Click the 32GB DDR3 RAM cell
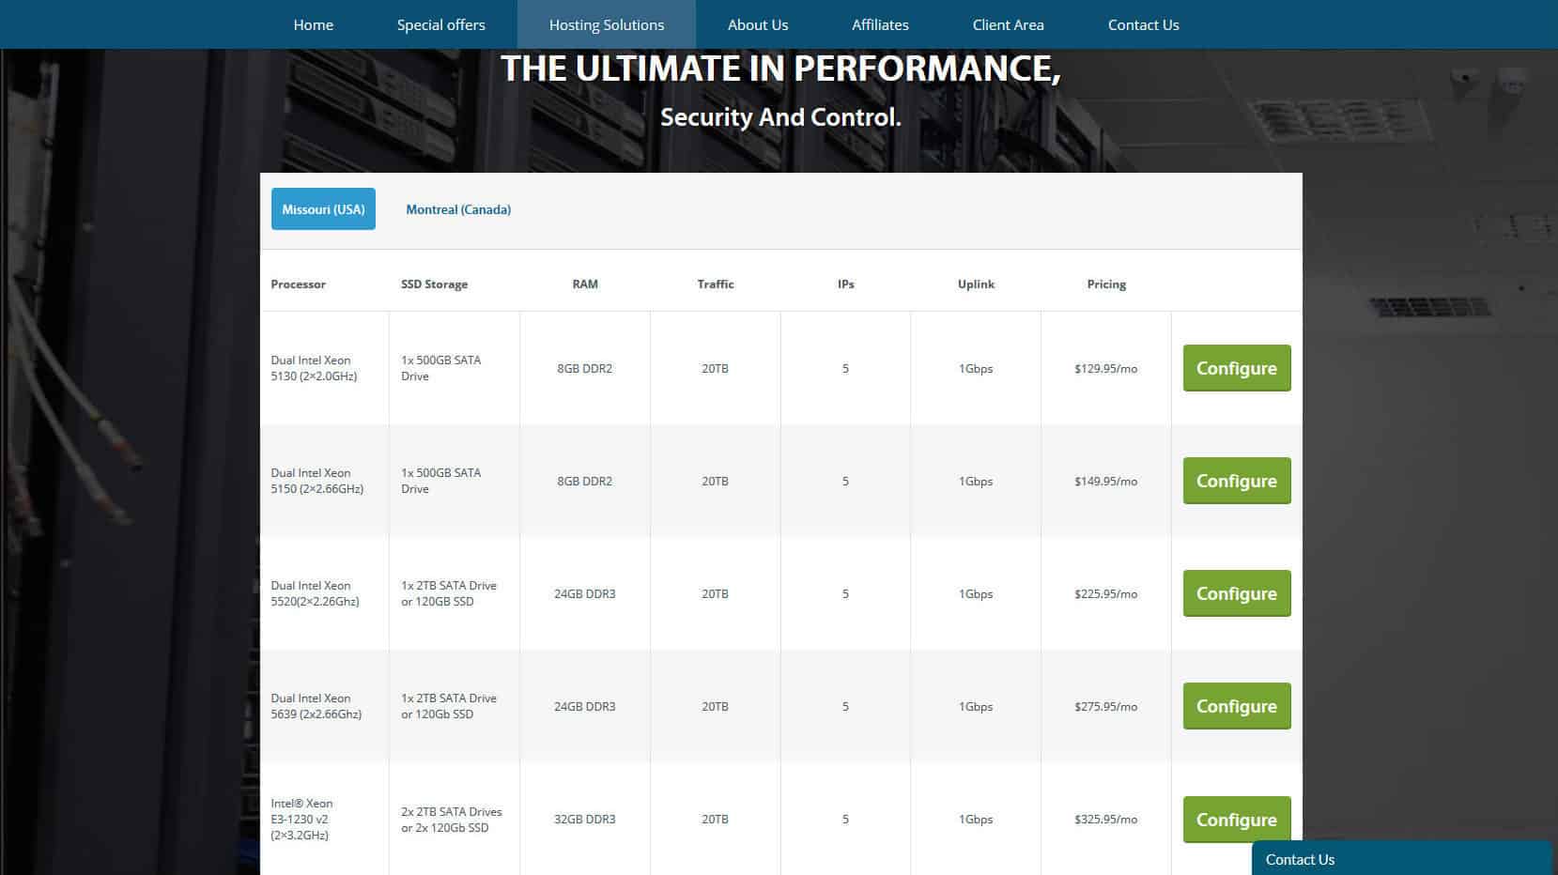 pos(585,820)
